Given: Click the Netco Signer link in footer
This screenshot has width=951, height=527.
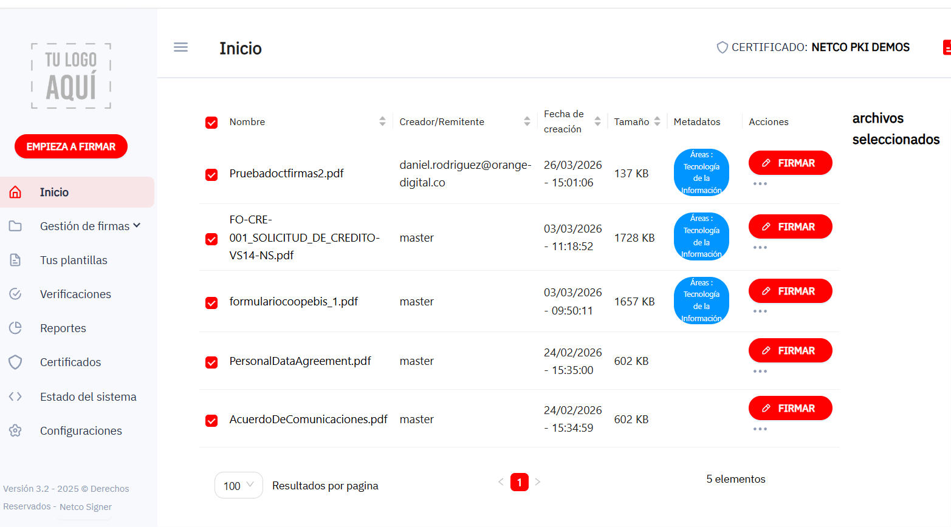Looking at the screenshot, I should 86,507.
